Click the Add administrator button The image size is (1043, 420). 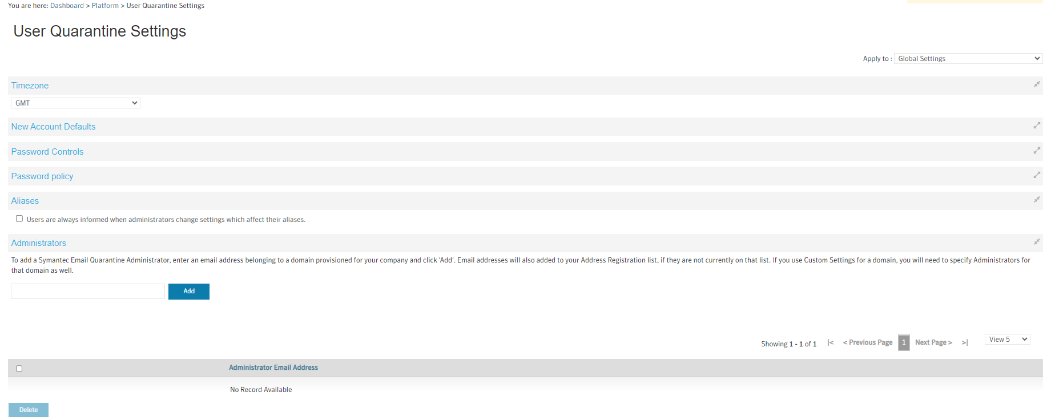point(189,292)
